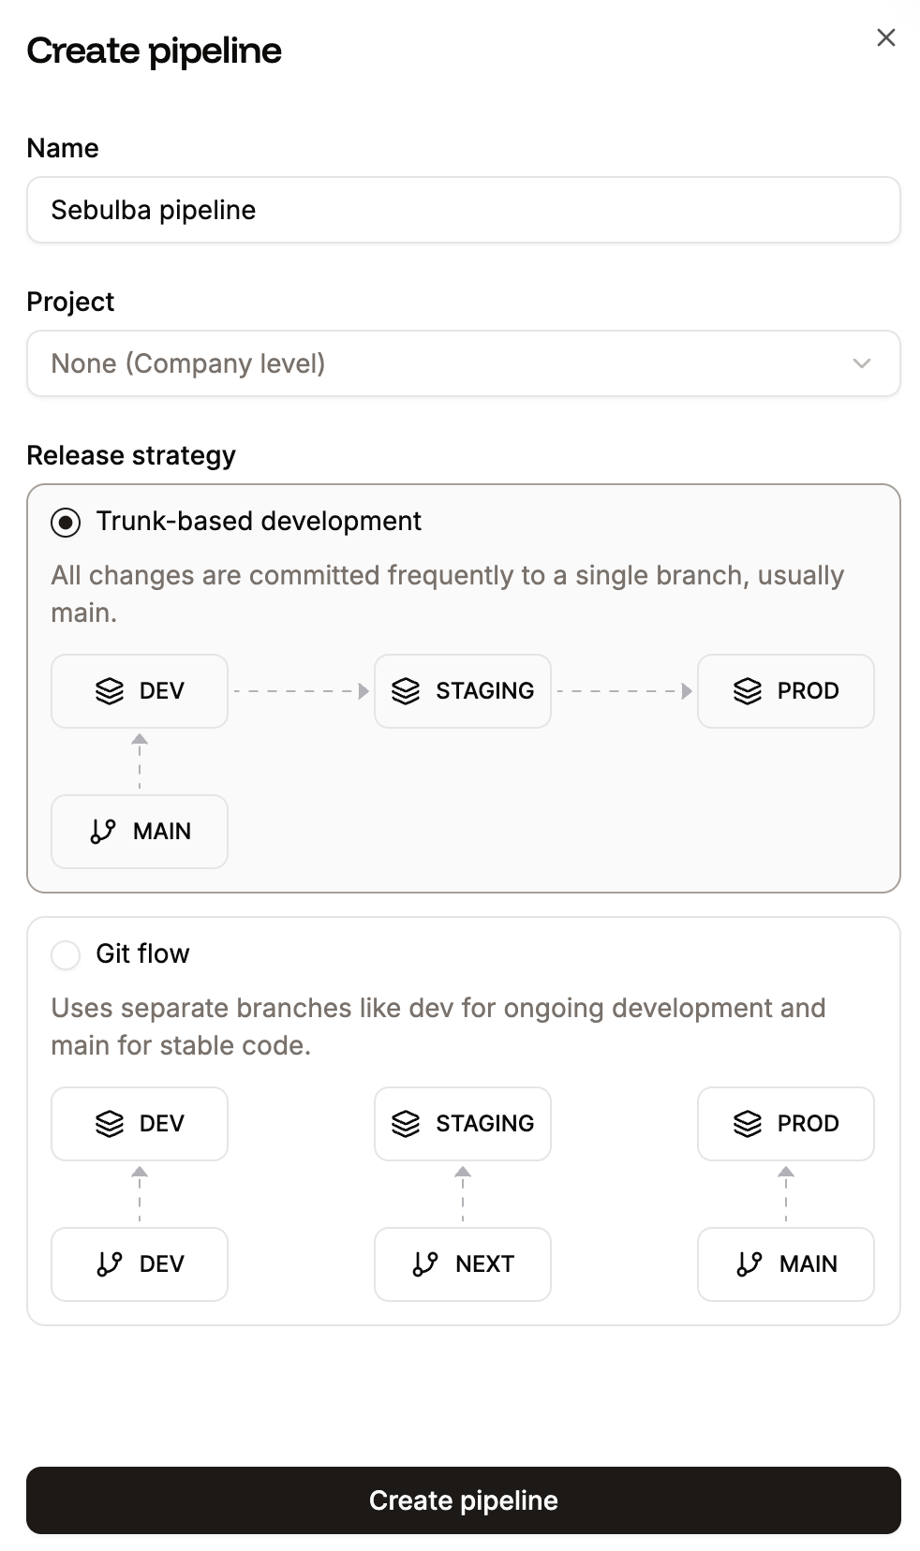Close the Create pipeline dialog
Viewport: 920px width, 1551px height.
coord(885,37)
